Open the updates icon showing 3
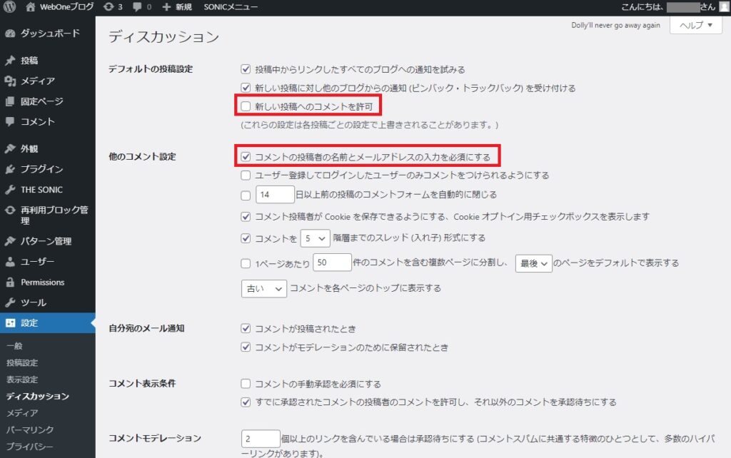 (x=109, y=6)
